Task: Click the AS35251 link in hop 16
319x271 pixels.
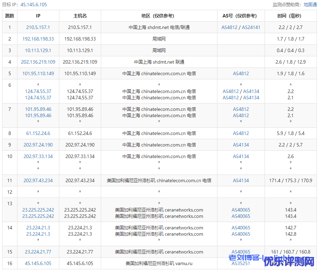Action: point(241,263)
